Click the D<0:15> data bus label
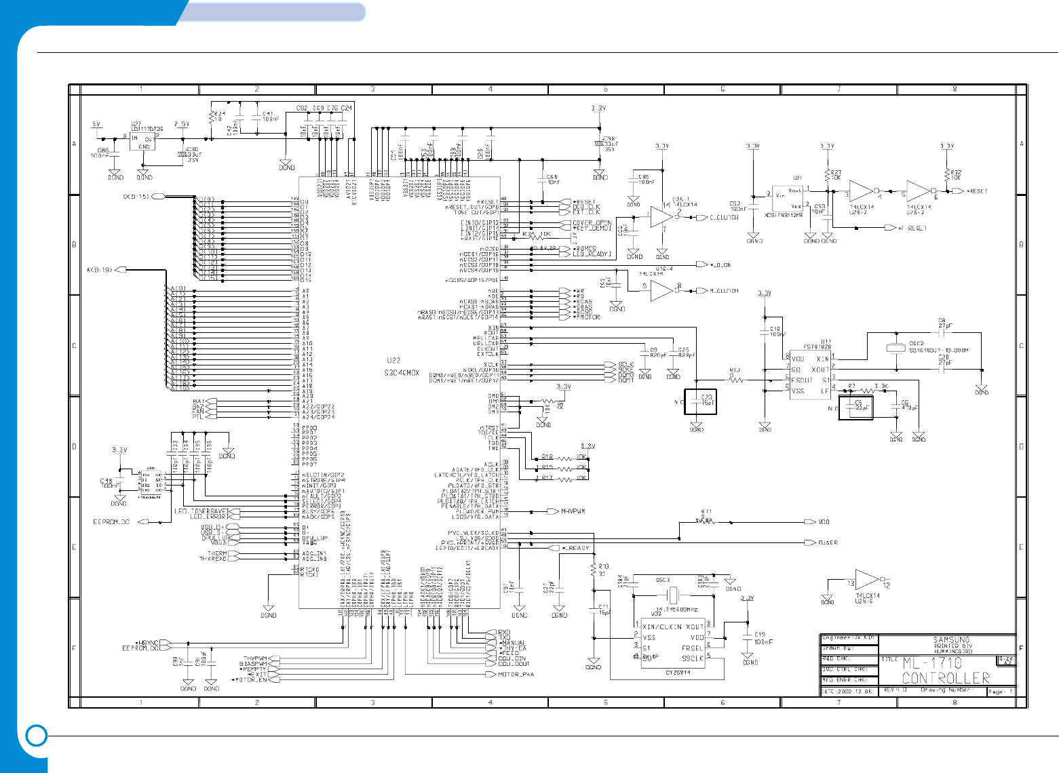 [x=136, y=197]
